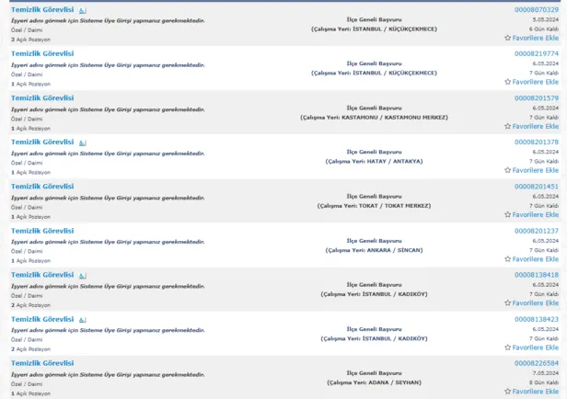Image resolution: width=567 pixels, height=399 pixels.
Task: Open the Temizlik Görevlisi title of listing 00008219774
Action: pos(42,53)
